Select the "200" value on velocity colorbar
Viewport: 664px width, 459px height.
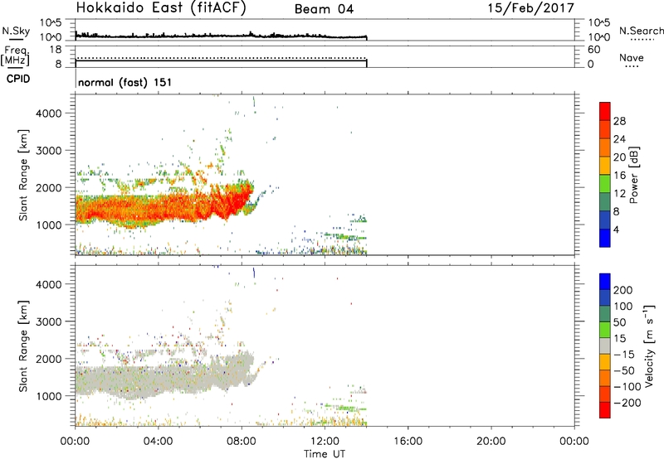pos(623,290)
